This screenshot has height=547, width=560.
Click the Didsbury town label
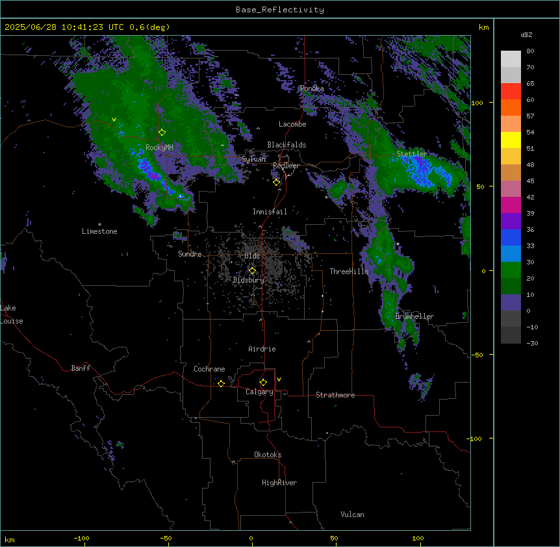pos(249,280)
